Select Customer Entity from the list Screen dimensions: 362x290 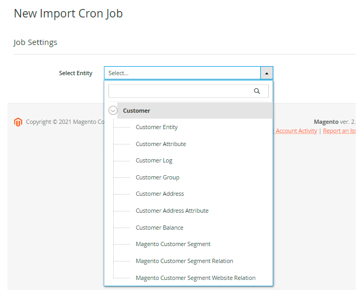pyautogui.click(x=157, y=127)
